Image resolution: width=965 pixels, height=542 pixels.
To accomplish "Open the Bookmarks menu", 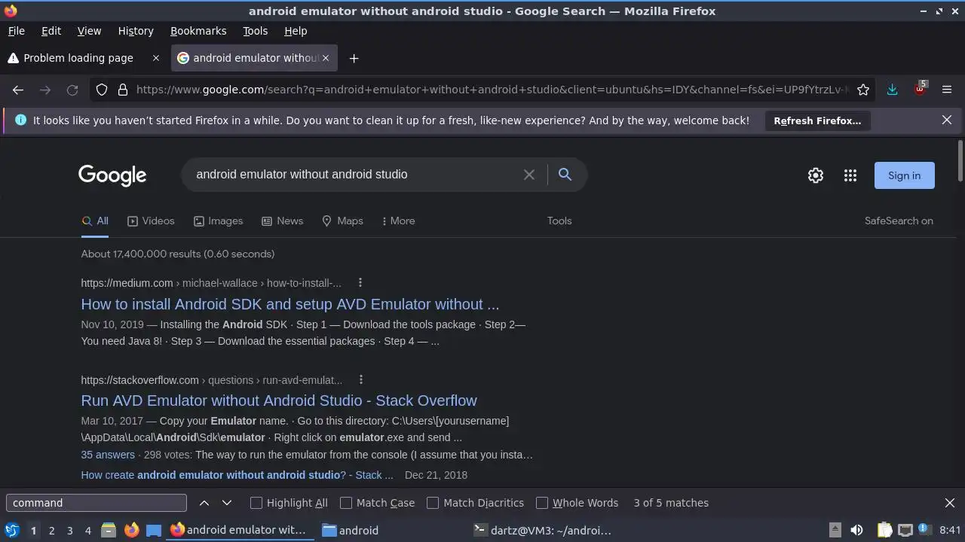I will (x=198, y=31).
